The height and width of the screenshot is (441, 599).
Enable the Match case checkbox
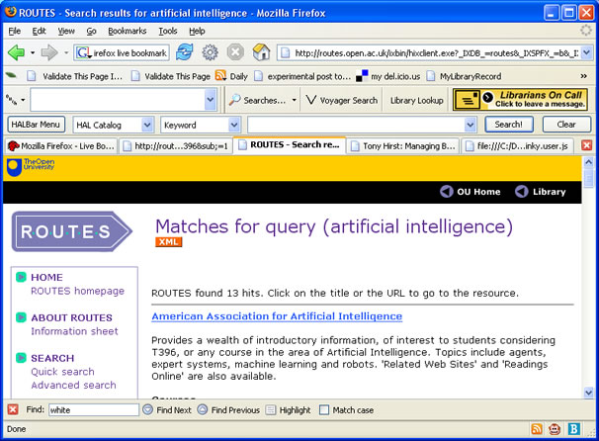point(324,409)
